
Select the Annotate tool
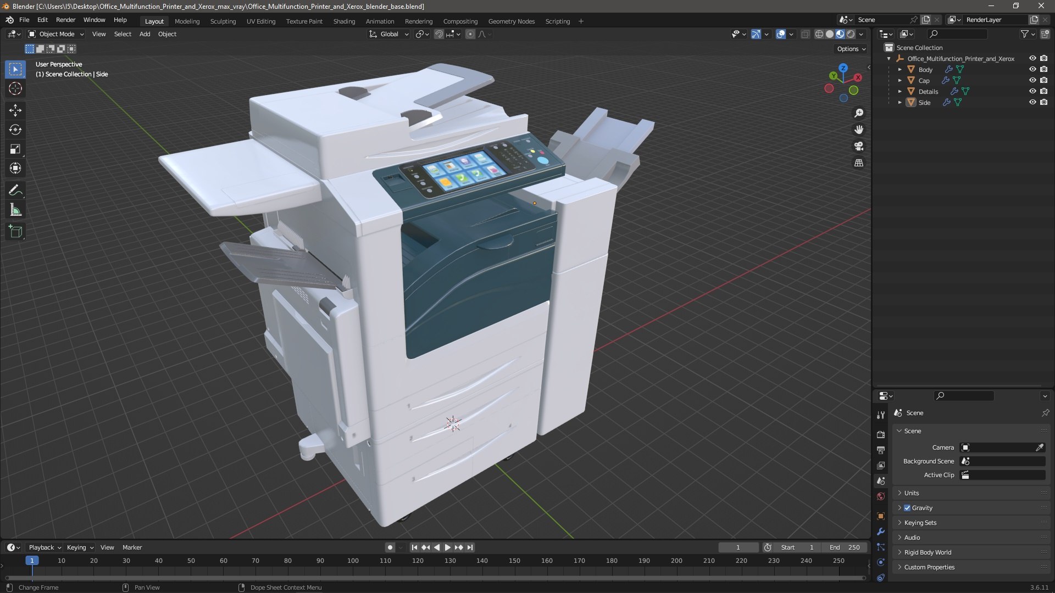15,191
